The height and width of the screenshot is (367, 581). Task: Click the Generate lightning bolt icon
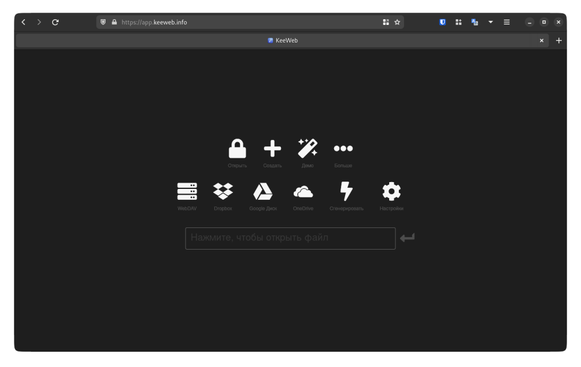click(x=347, y=192)
